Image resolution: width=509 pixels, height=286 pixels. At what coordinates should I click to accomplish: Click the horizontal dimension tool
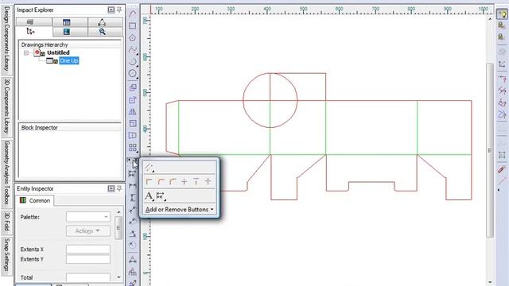[x=133, y=186]
